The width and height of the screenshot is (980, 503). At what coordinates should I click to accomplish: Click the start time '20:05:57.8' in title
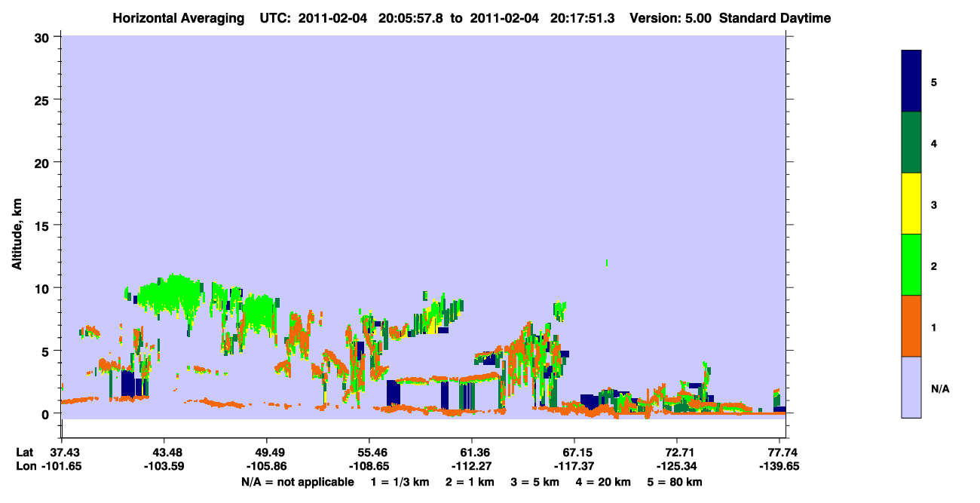[x=412, y=18]
